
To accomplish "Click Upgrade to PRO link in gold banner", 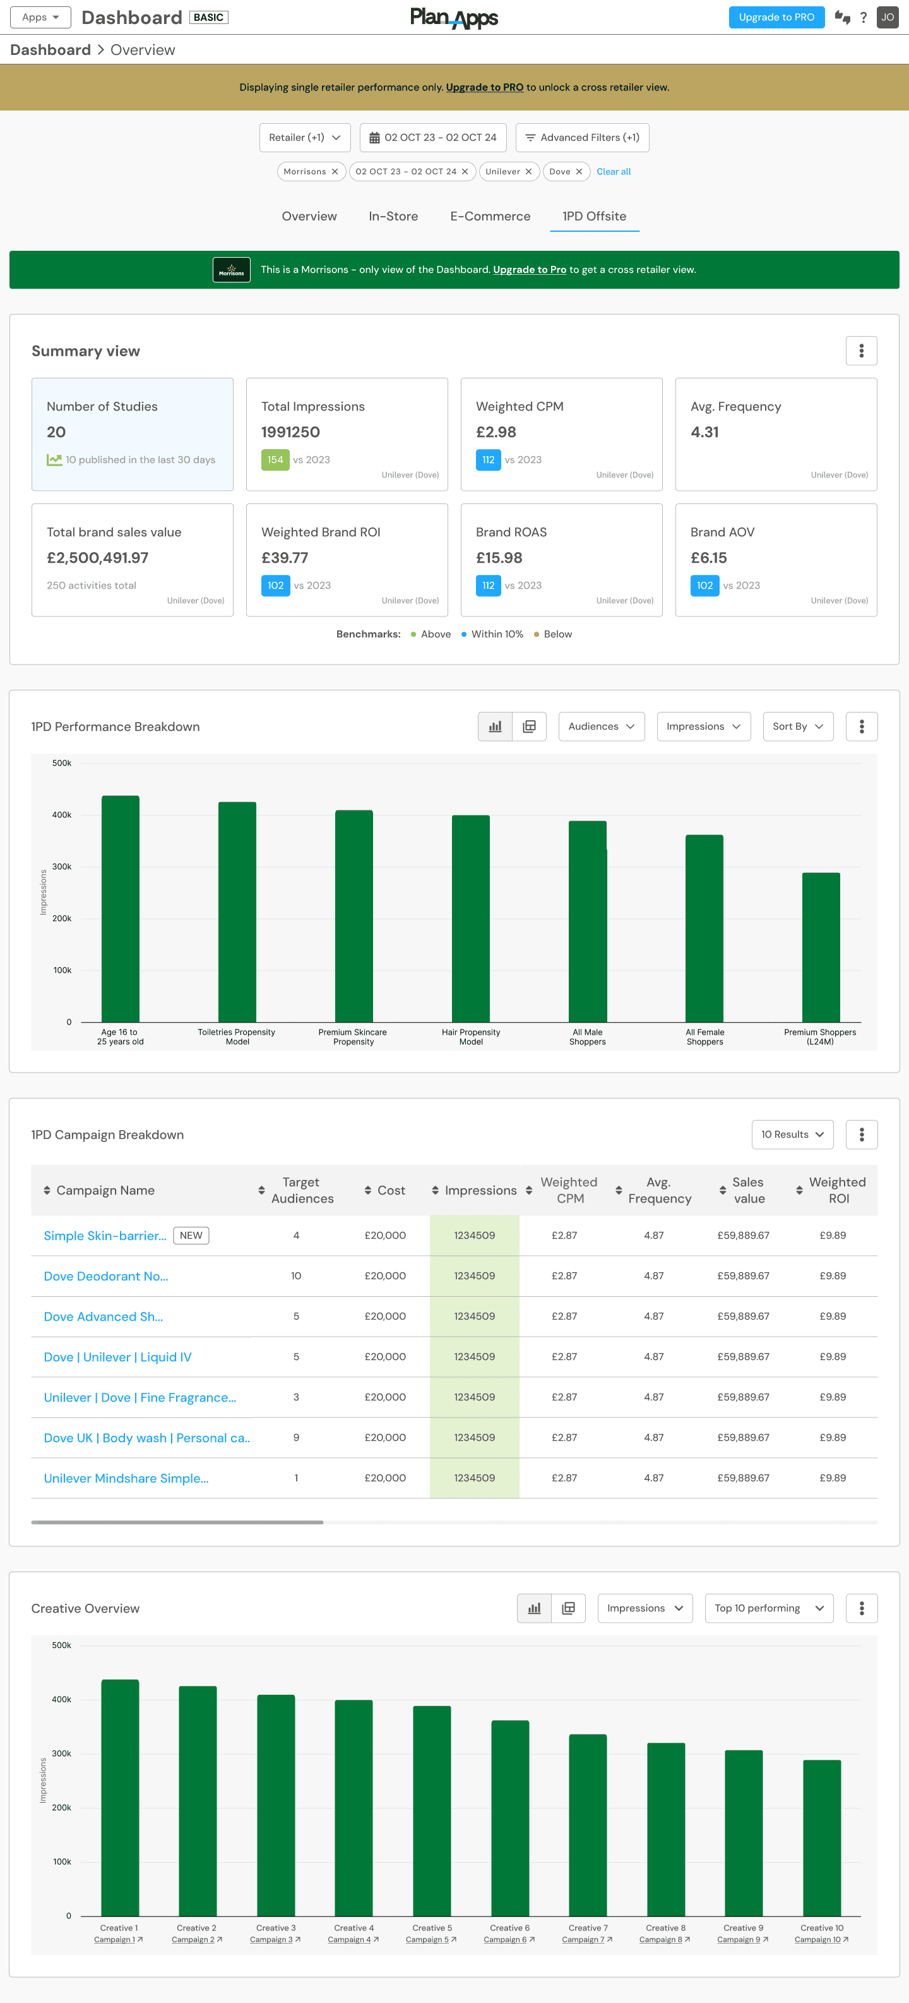I will click(484, 88).
